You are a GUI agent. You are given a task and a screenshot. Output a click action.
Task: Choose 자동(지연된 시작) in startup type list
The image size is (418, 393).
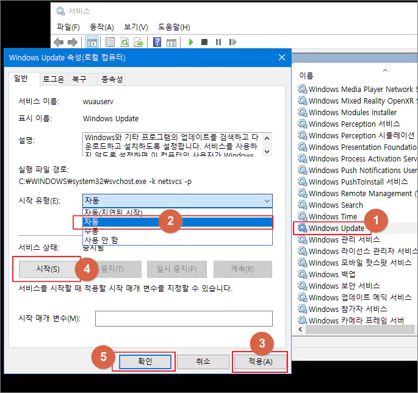point(178,212)
